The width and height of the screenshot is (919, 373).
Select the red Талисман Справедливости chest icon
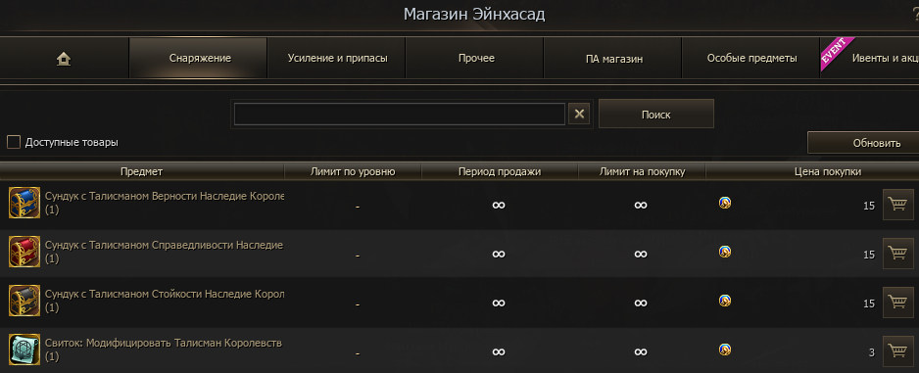point(24,252)
